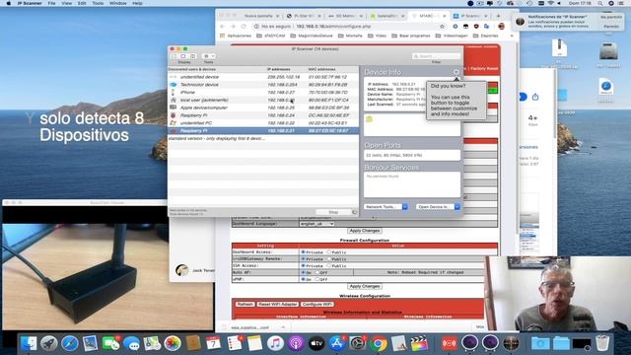Viewport: 631px width, 355px height.
Task: Set uPNP to Off
Action: point(317,279)
